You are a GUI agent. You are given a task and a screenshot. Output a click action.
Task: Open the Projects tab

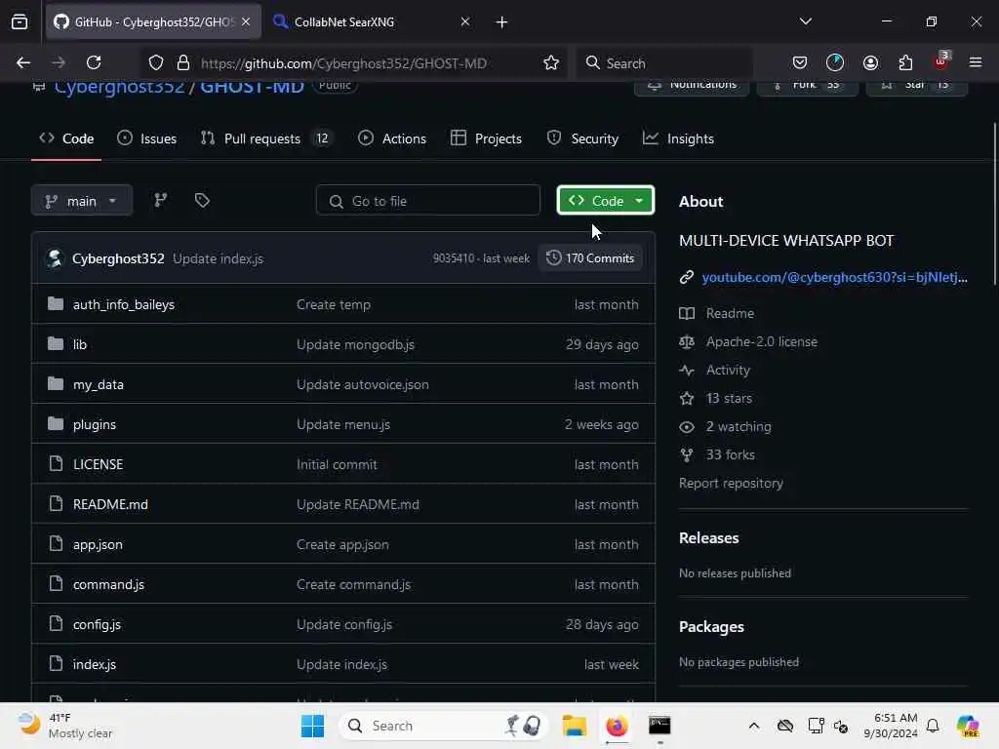[487, 138]
